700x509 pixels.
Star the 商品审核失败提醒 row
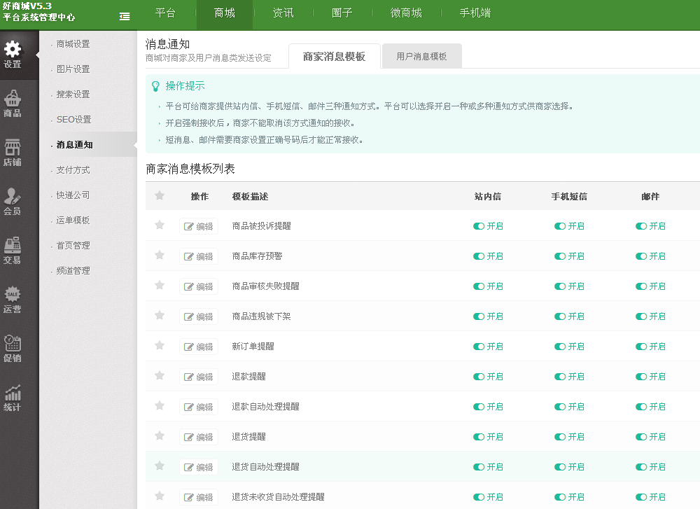(160, 286)
